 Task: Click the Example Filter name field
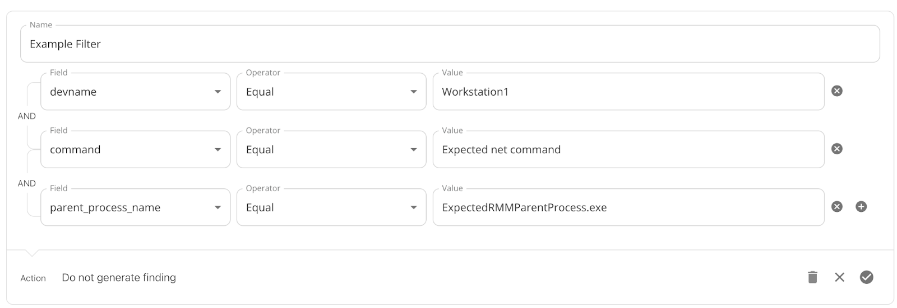pos(450,44)
